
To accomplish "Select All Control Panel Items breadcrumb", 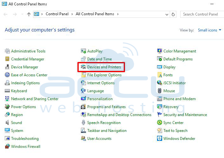I will (x=95, y=14).
